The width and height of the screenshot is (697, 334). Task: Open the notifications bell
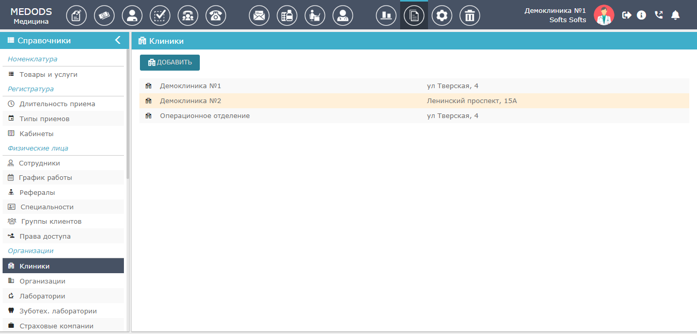click(x=675, y=15)
